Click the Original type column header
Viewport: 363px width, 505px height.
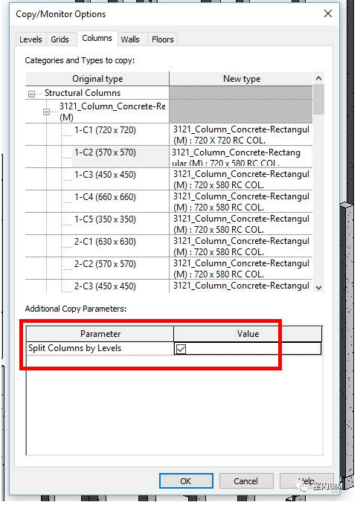[97, 79]
